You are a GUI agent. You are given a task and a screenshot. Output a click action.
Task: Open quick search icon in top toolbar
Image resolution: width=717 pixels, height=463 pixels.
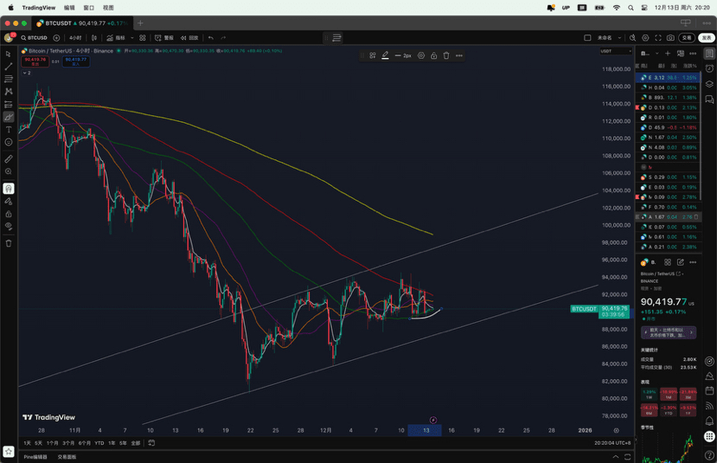pos(632,37)
